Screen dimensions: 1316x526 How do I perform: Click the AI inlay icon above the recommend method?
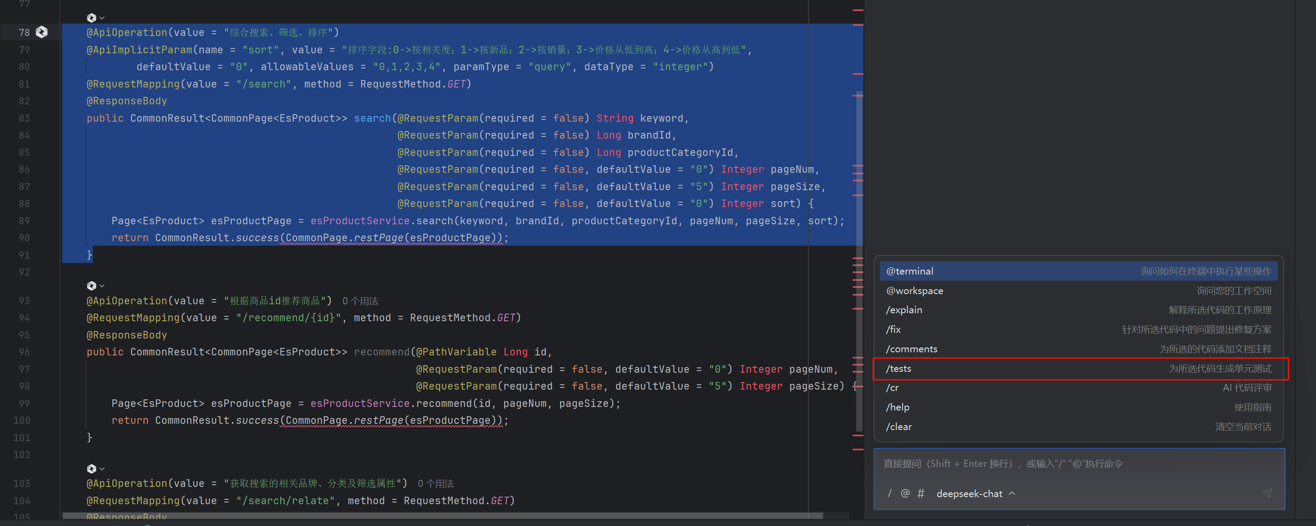pos(91,286)
